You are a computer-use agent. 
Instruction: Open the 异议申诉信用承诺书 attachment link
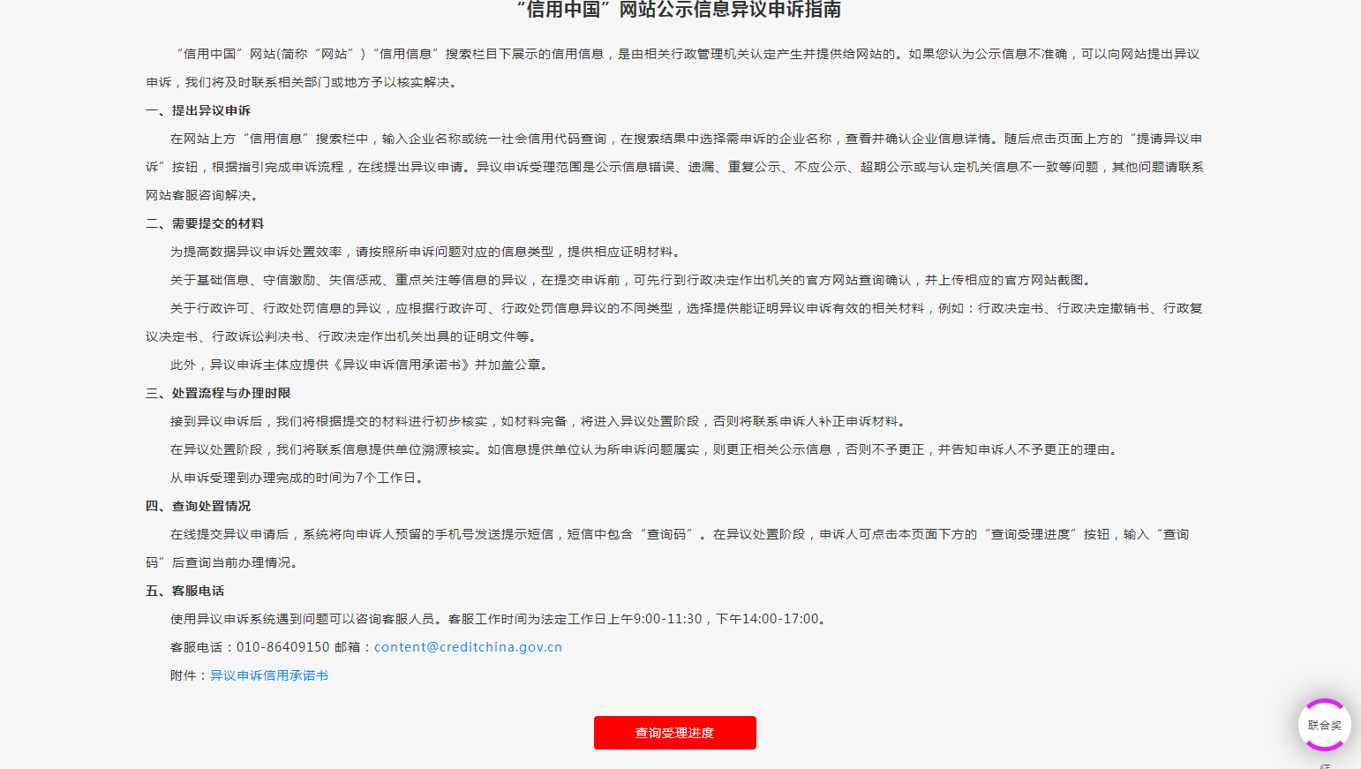[268, 675]
